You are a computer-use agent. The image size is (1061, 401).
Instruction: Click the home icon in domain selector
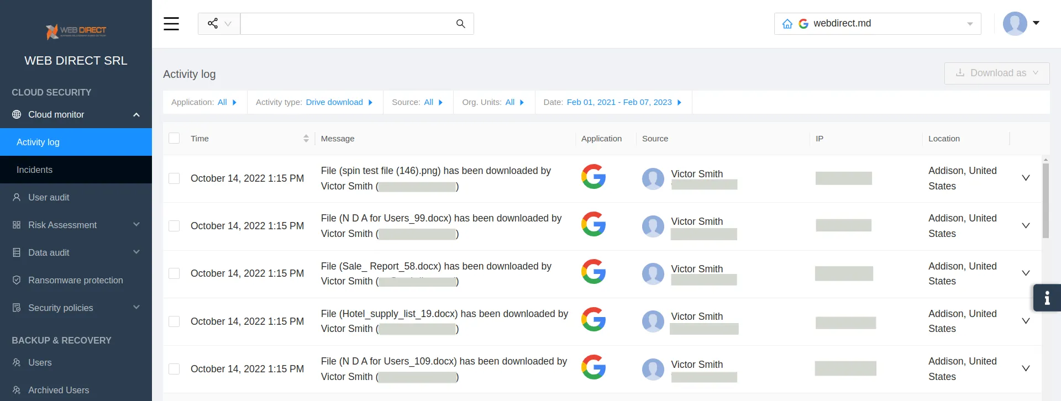tap(787, 24)
